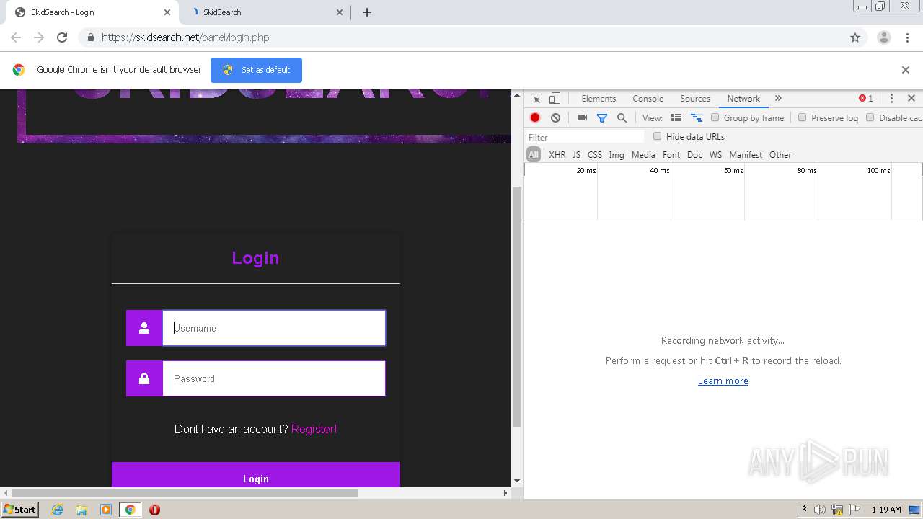Click the page vertical scrollbar
Screen dimensions: 923x519
[516, 307]
